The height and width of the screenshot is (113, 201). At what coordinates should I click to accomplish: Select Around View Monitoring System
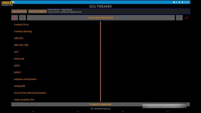click(30, 93)
